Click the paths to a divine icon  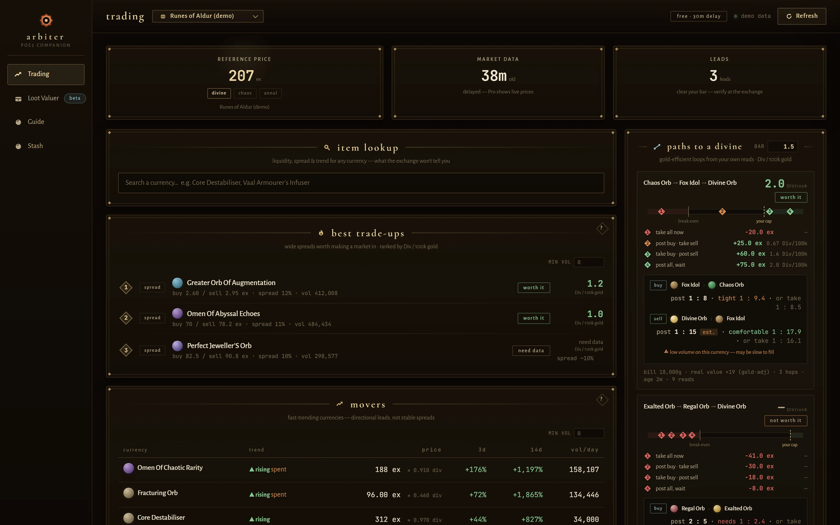tap(657, 147)
